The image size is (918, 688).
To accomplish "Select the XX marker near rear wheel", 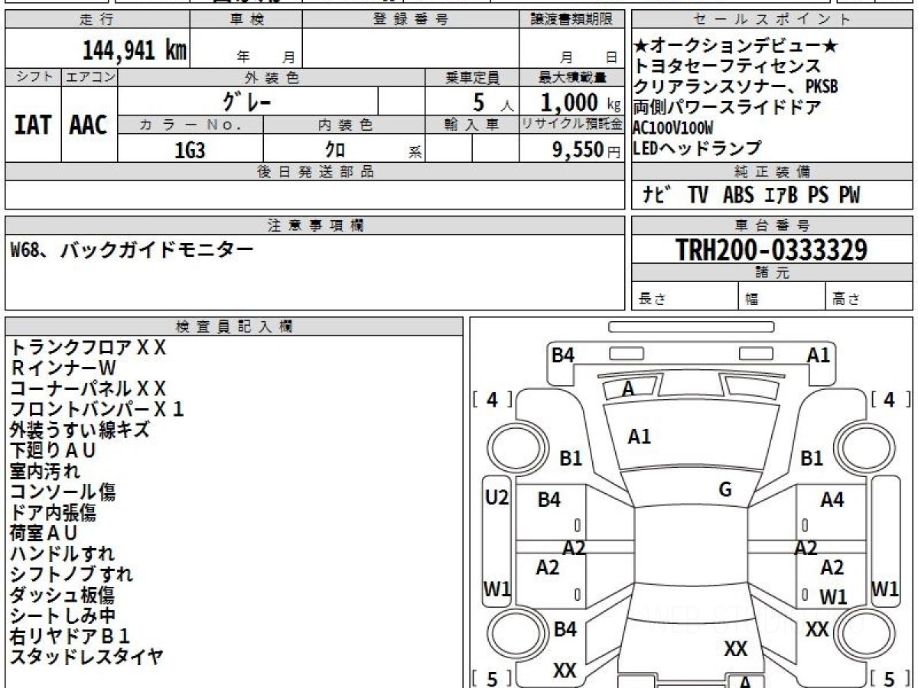I will (818, 630).
